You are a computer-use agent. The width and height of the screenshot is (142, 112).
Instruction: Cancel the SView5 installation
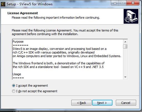coord(126,103)
